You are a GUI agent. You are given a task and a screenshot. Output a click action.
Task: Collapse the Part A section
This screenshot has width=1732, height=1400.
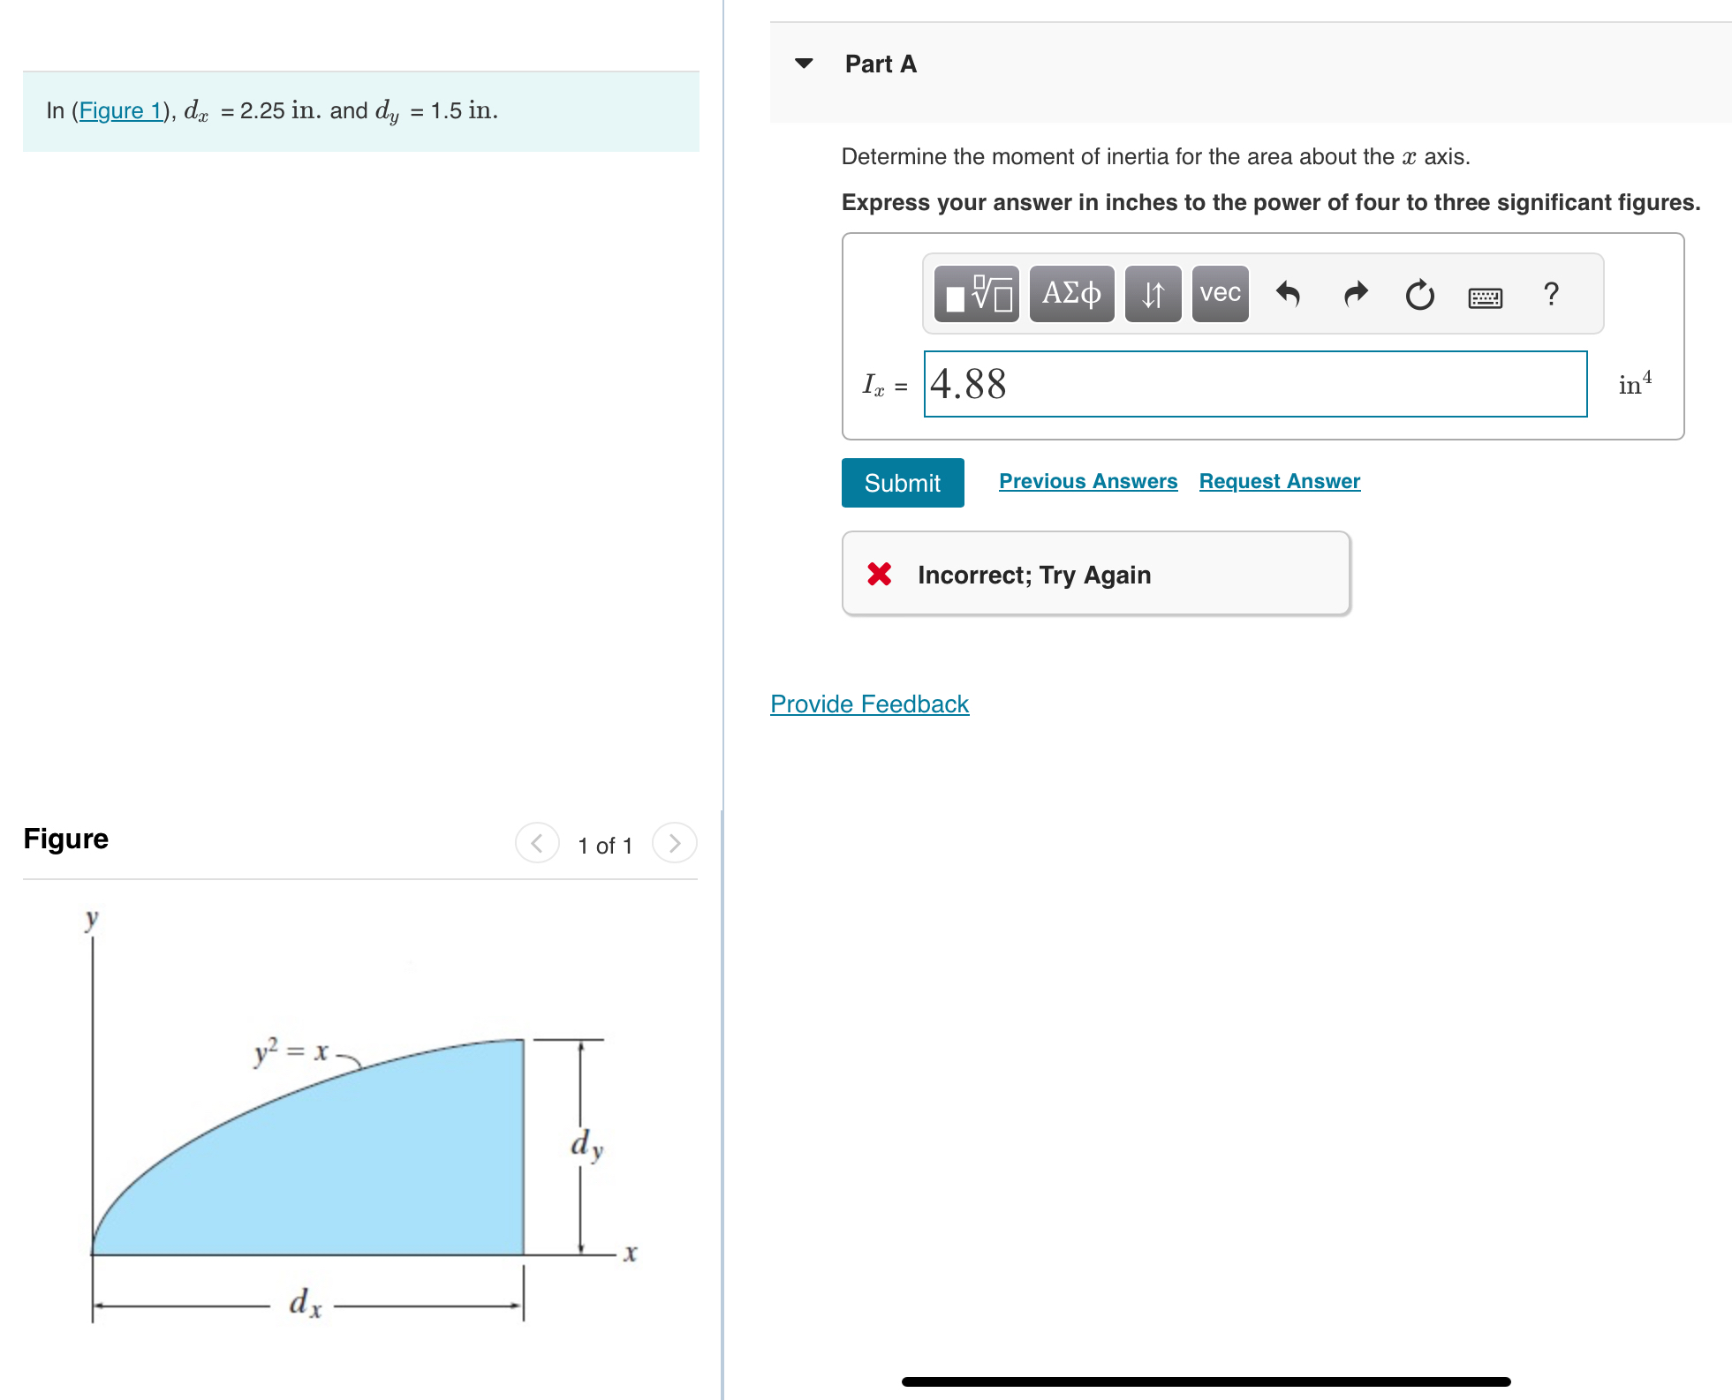click(804, 63)
